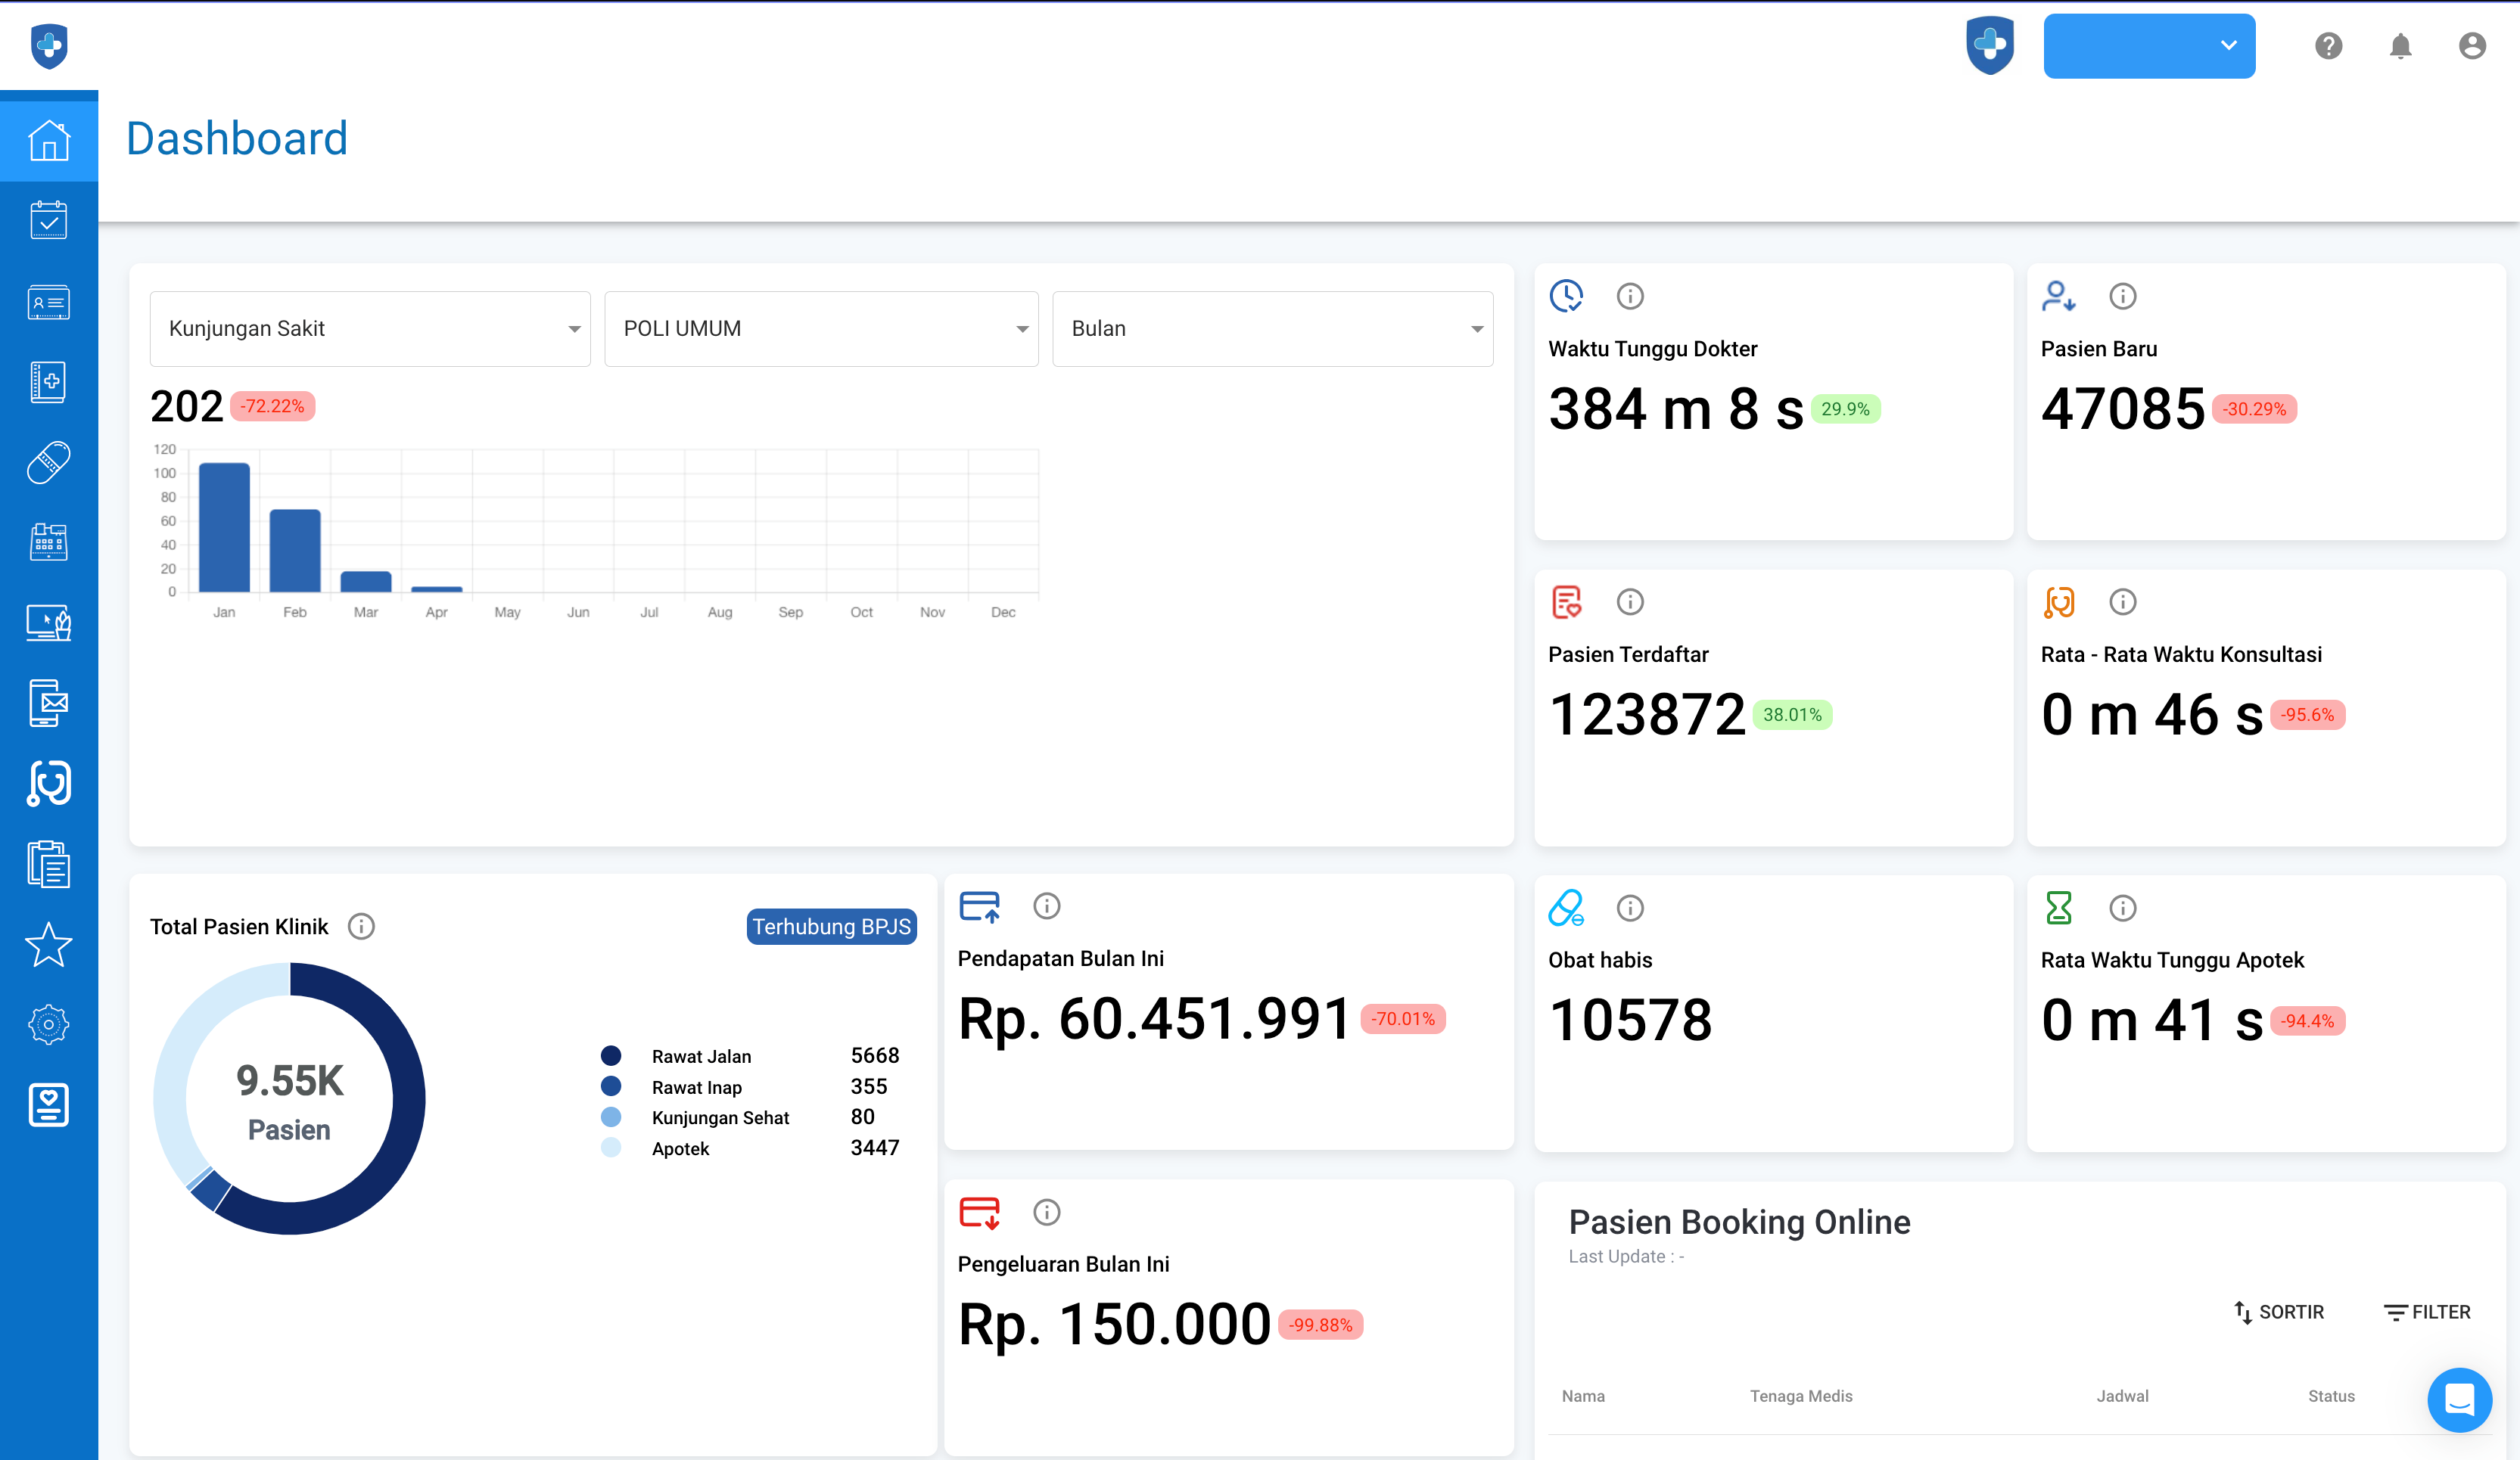Click the Terhubung BPJS badge
The height and width of the screenshot is (1460, 2520).
[831, 927]
